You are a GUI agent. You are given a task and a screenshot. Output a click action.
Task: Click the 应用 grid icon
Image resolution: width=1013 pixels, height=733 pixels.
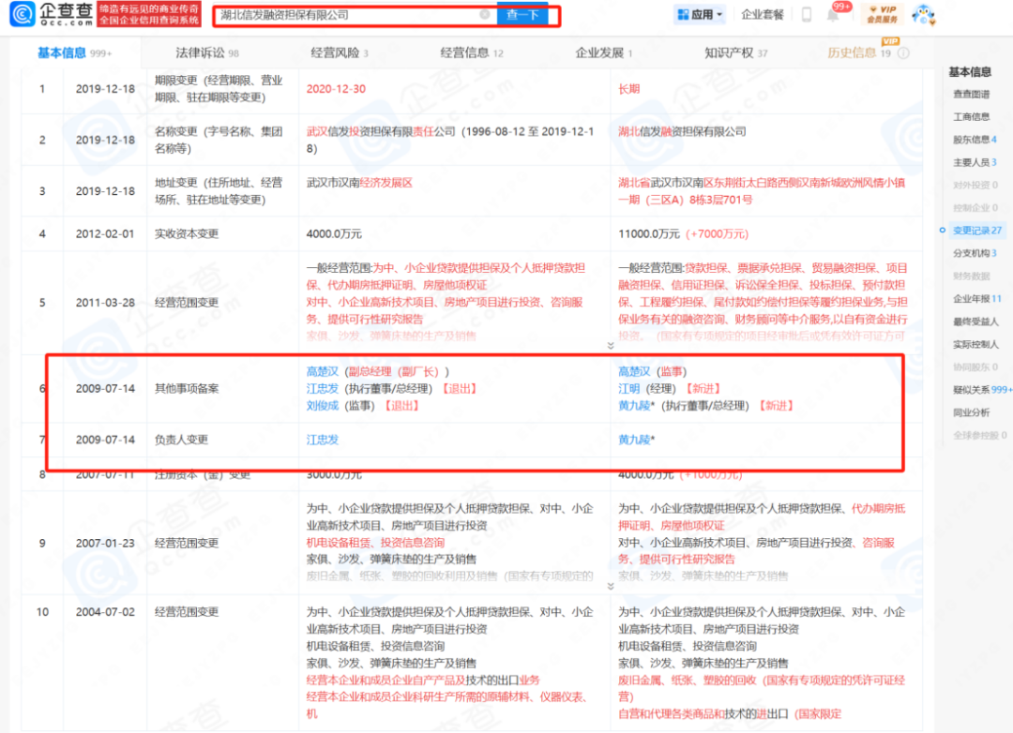pyautogui.click(x=683, y=15)
